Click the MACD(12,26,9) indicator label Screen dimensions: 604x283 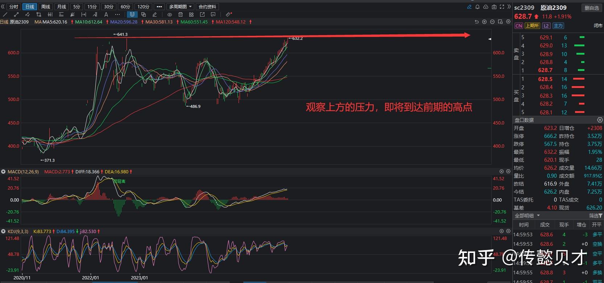(23, 172)
